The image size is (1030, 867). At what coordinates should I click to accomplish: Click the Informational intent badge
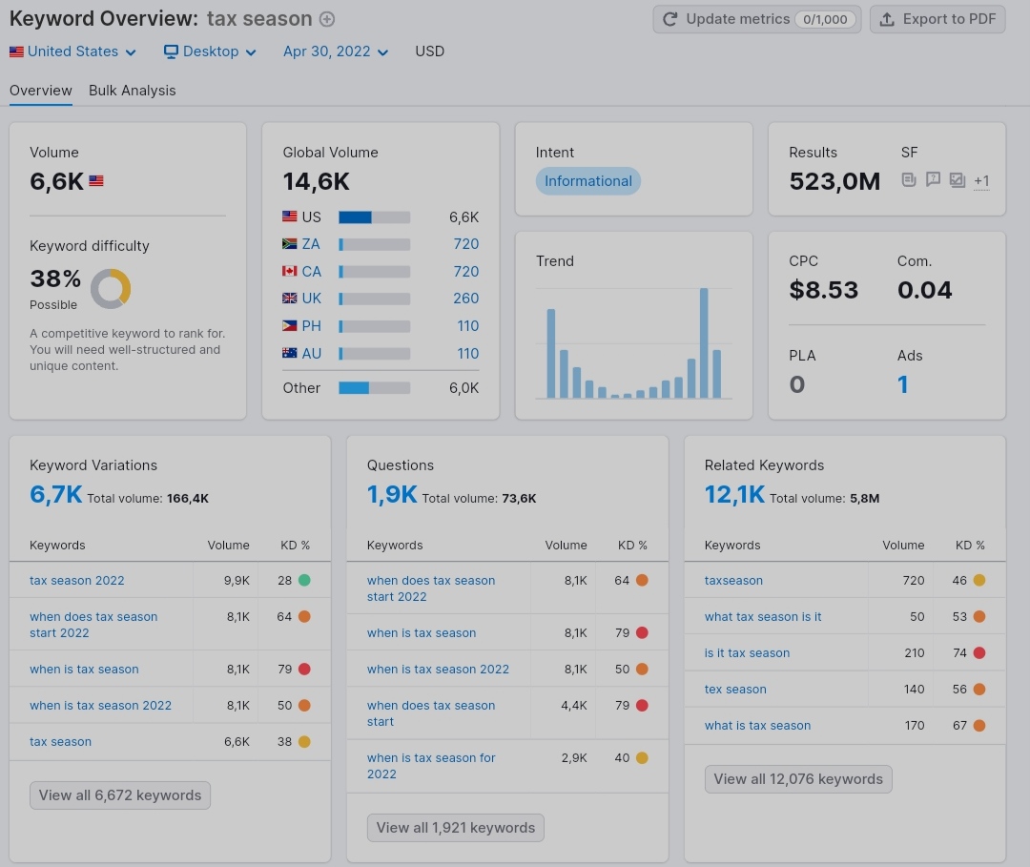click(587, 181)
